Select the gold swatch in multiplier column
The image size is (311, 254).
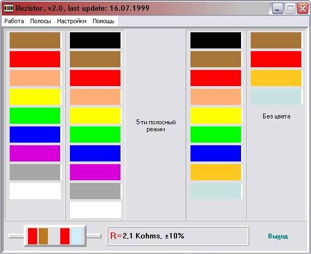tap(216, 172)
